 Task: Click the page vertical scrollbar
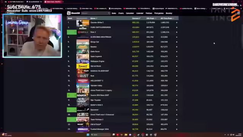click(242, 37)
